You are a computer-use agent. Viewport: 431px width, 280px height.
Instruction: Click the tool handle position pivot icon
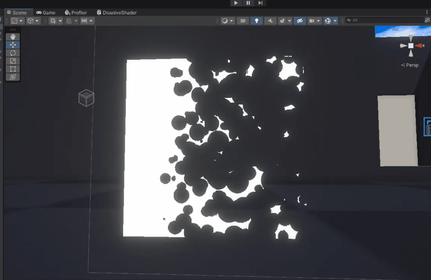click(x=14, y=21)
